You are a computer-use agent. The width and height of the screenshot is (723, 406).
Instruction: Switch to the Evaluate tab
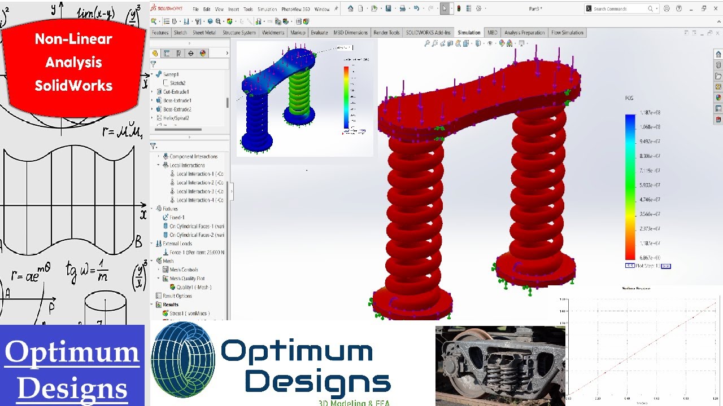(319, 33)
